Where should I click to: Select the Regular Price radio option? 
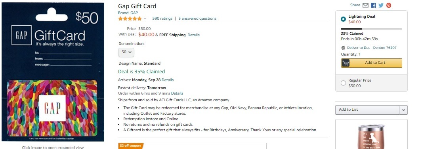(x=343, y=83)
